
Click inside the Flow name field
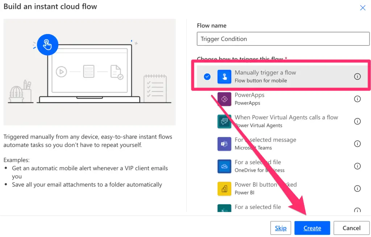pyautogui.click(x=283, y=39)
